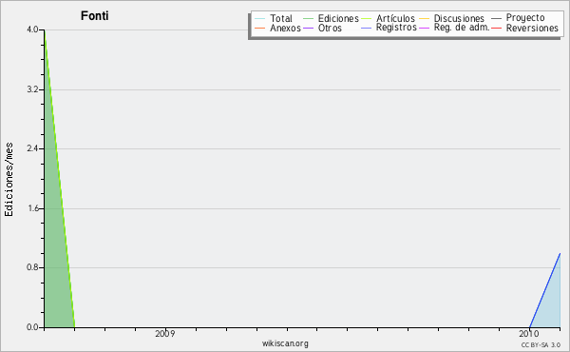
Task: Select the 'Anexos' legend entry
Action: (x=285, y=28)
